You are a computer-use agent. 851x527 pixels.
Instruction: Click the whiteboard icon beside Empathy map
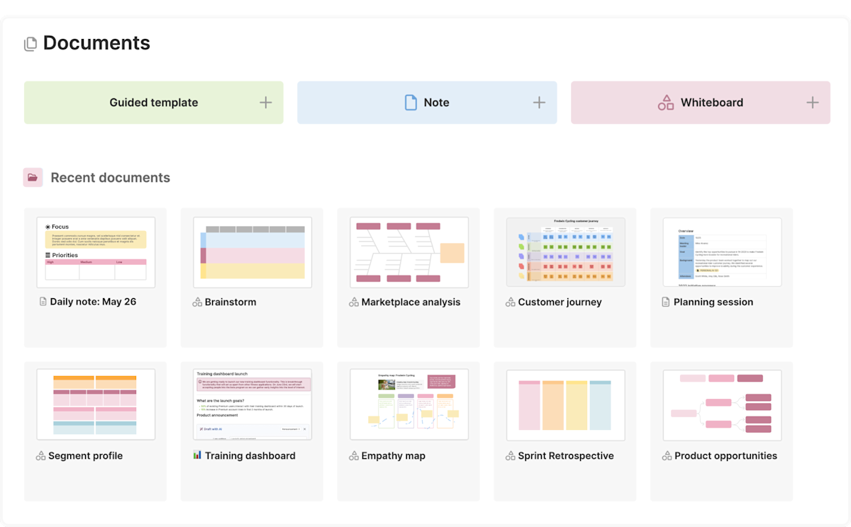[354, 456]
